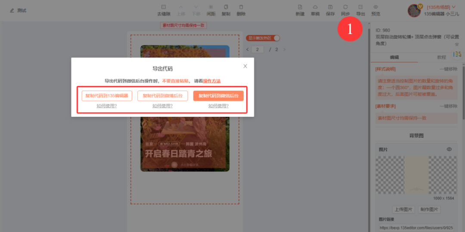
Task: Click the 素材图尺寸均需保持一致 label above canvas
Action: coord(183,25)
